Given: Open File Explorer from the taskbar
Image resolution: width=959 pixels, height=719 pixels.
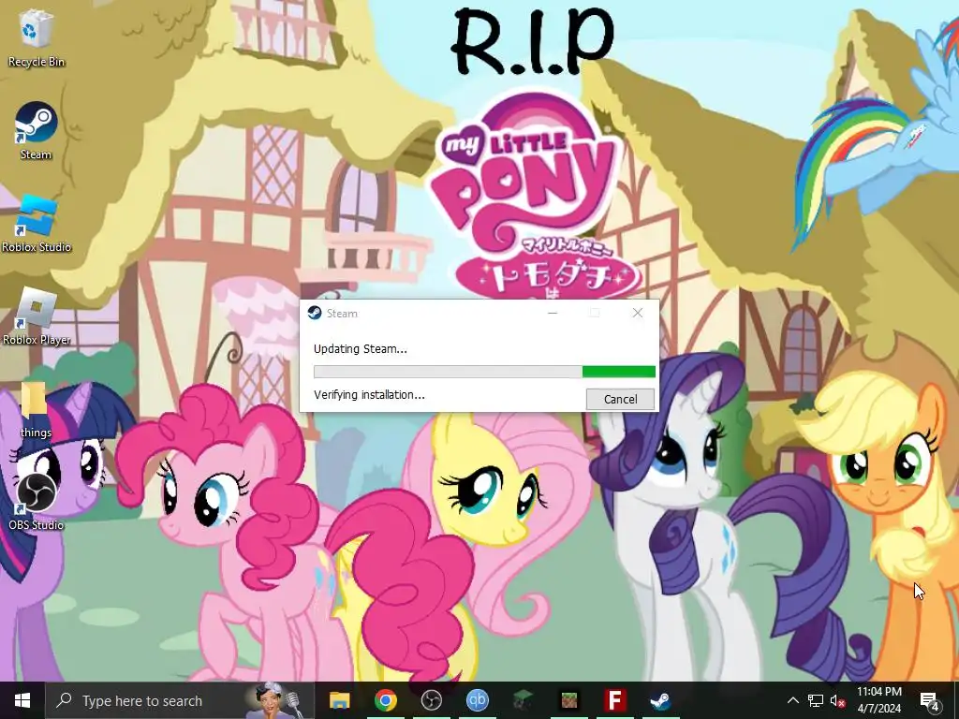Looking at the screenshot, I should pos(339,700).
